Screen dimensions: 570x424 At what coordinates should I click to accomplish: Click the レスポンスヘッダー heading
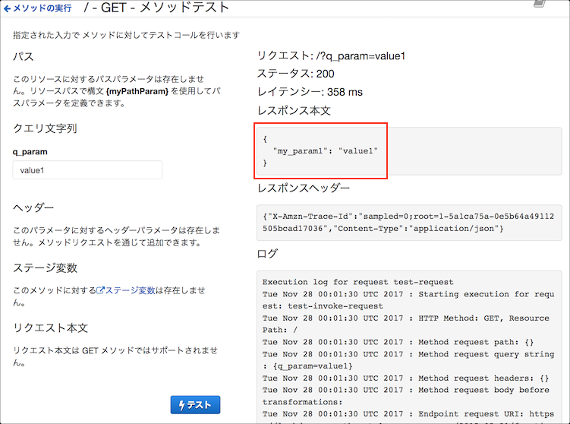click(x=304, y=188)
